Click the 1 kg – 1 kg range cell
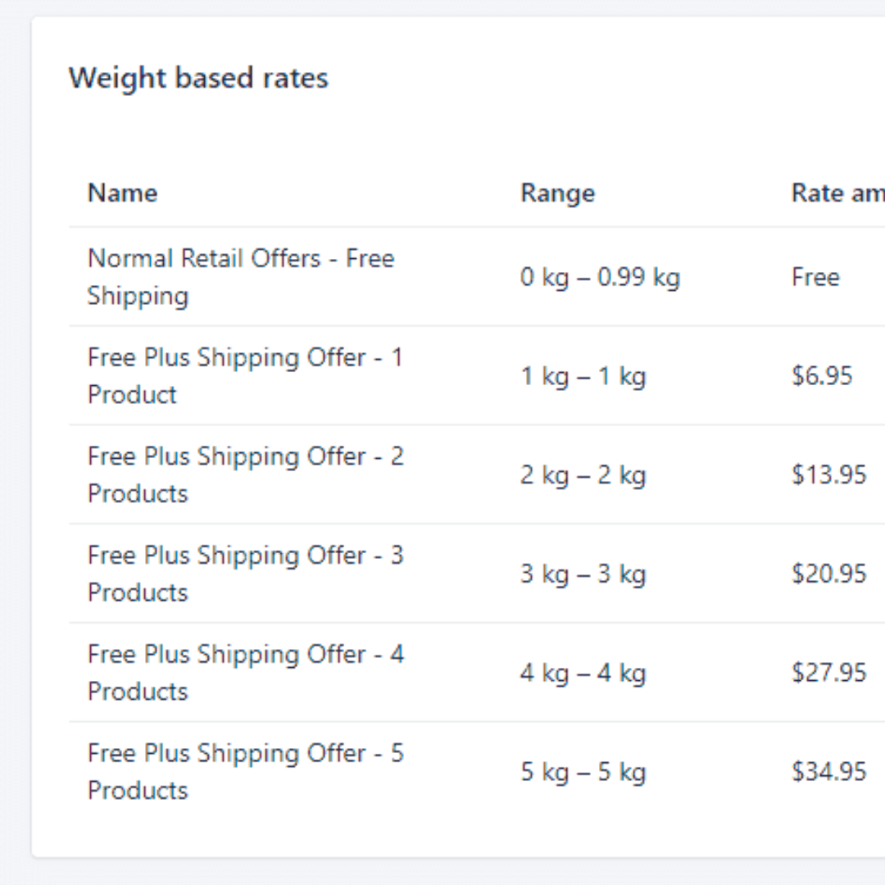This screenshot has height=885, width=885. pyautogui.click(x=584, y=375)
